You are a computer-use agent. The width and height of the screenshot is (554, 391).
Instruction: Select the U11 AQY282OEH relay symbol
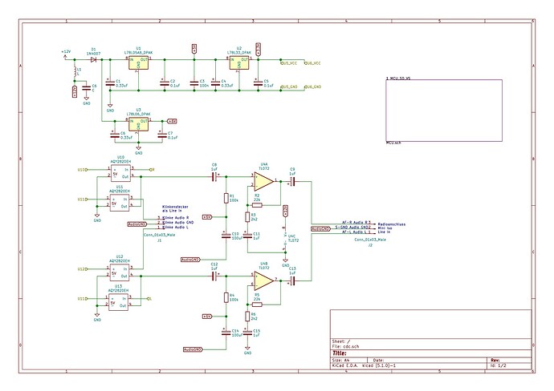pos(120,203)
